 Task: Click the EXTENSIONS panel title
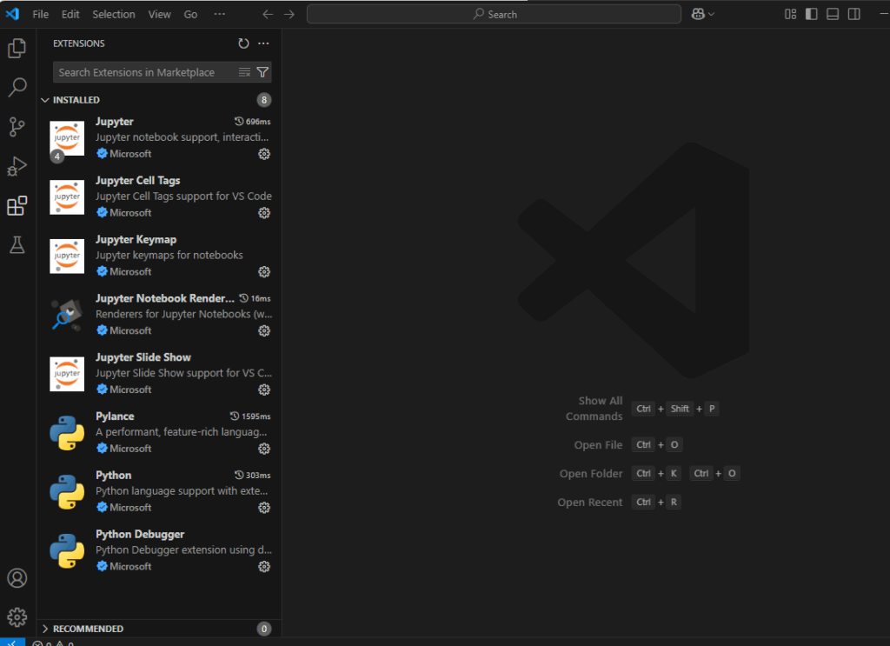pos(79,43)
